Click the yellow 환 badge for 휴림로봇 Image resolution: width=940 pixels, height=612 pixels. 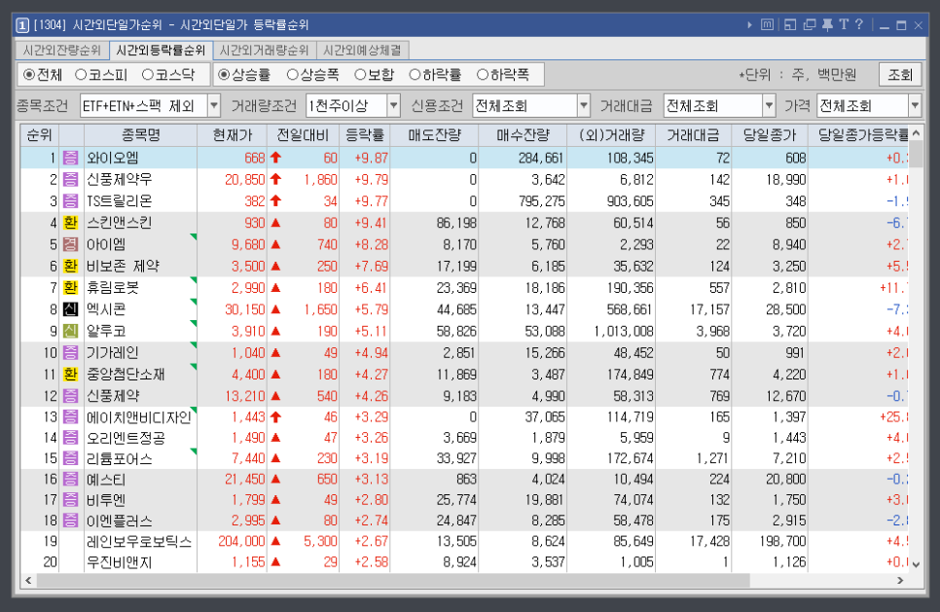tap(71, 288)
